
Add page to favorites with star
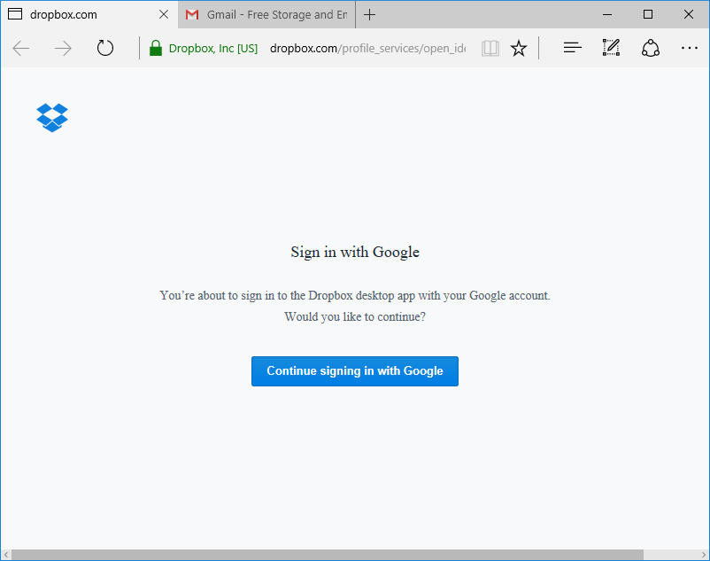point(519,48)
